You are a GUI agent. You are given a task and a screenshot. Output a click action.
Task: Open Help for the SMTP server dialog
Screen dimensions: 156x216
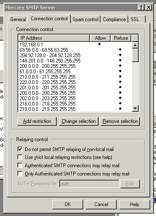(x=134, y=204)
